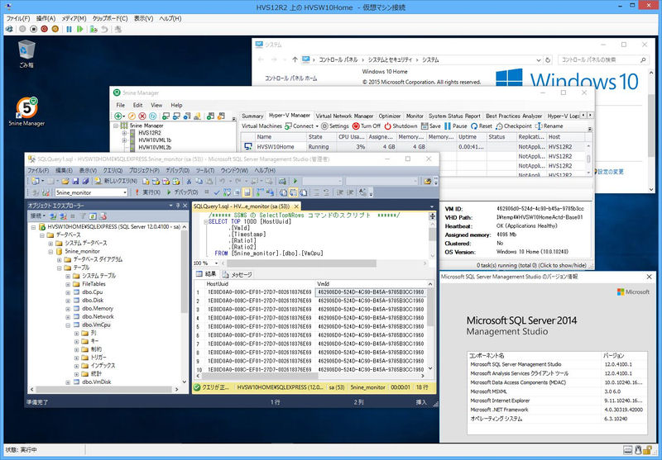Open the address bar dropdown in System window

pyautogui.click(x=539, y=60)
